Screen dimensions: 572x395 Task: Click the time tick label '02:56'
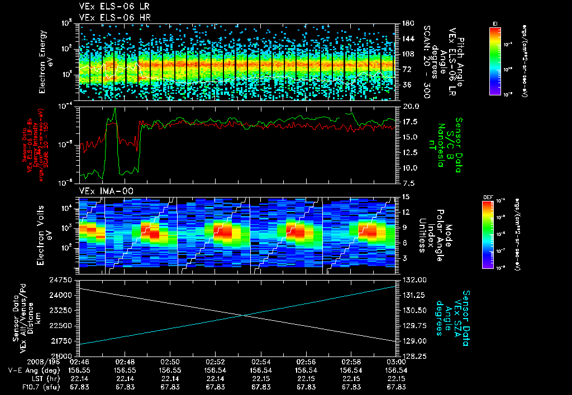point(306,362)
